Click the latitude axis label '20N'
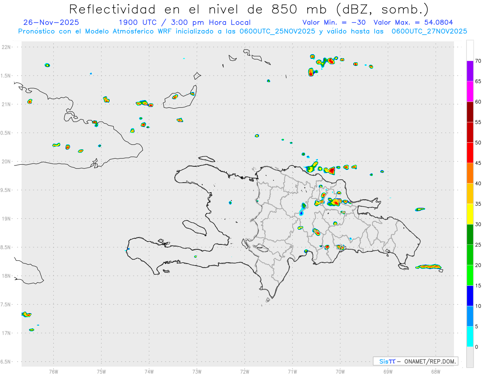Image resolution: width=489 pixels, height=377 pixels. tap(7, 161)
